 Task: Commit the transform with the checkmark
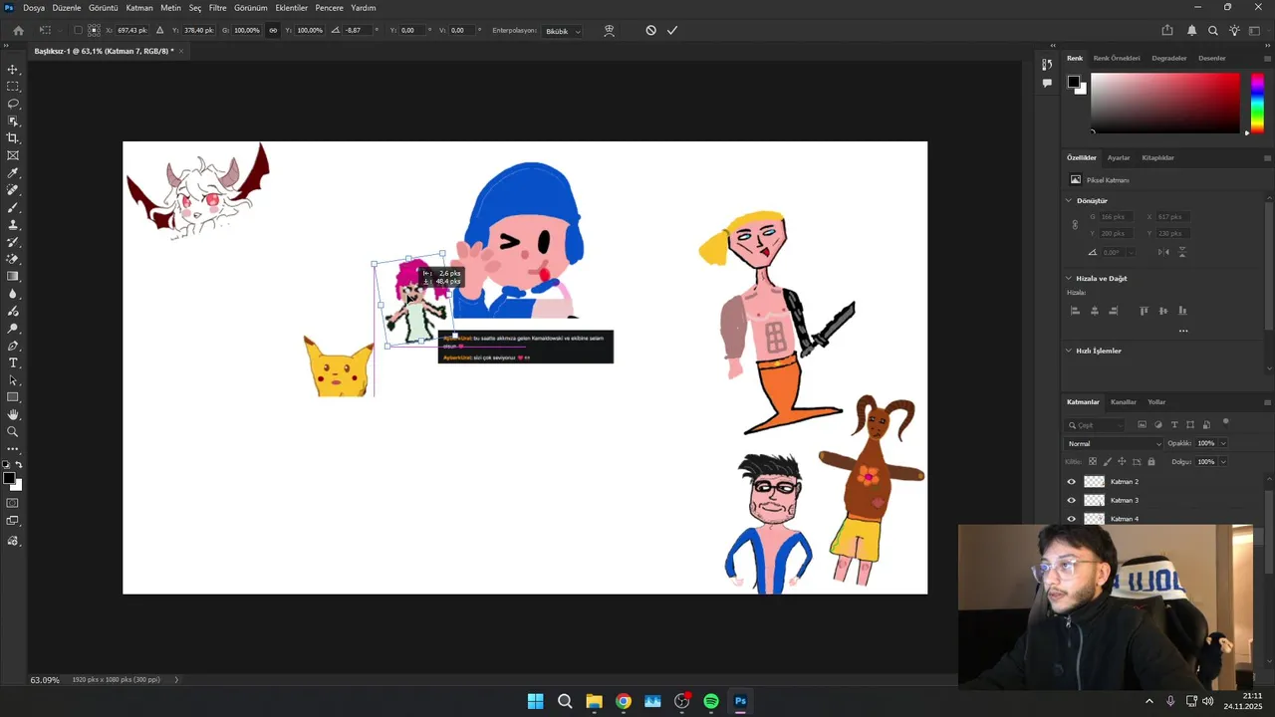coord(672,31)
